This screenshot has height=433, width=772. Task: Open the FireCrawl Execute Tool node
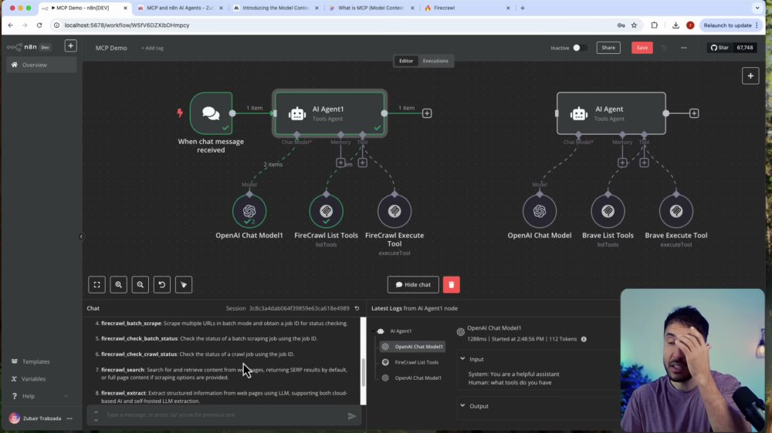click(x=394, y=211)
